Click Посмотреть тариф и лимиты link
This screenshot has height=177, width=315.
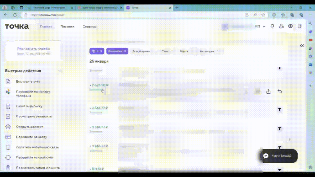[38, 168]
